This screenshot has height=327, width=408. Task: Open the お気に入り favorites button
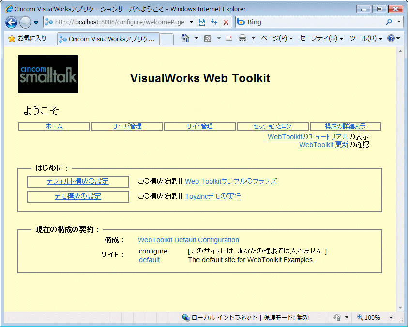(x=28, y=38)
